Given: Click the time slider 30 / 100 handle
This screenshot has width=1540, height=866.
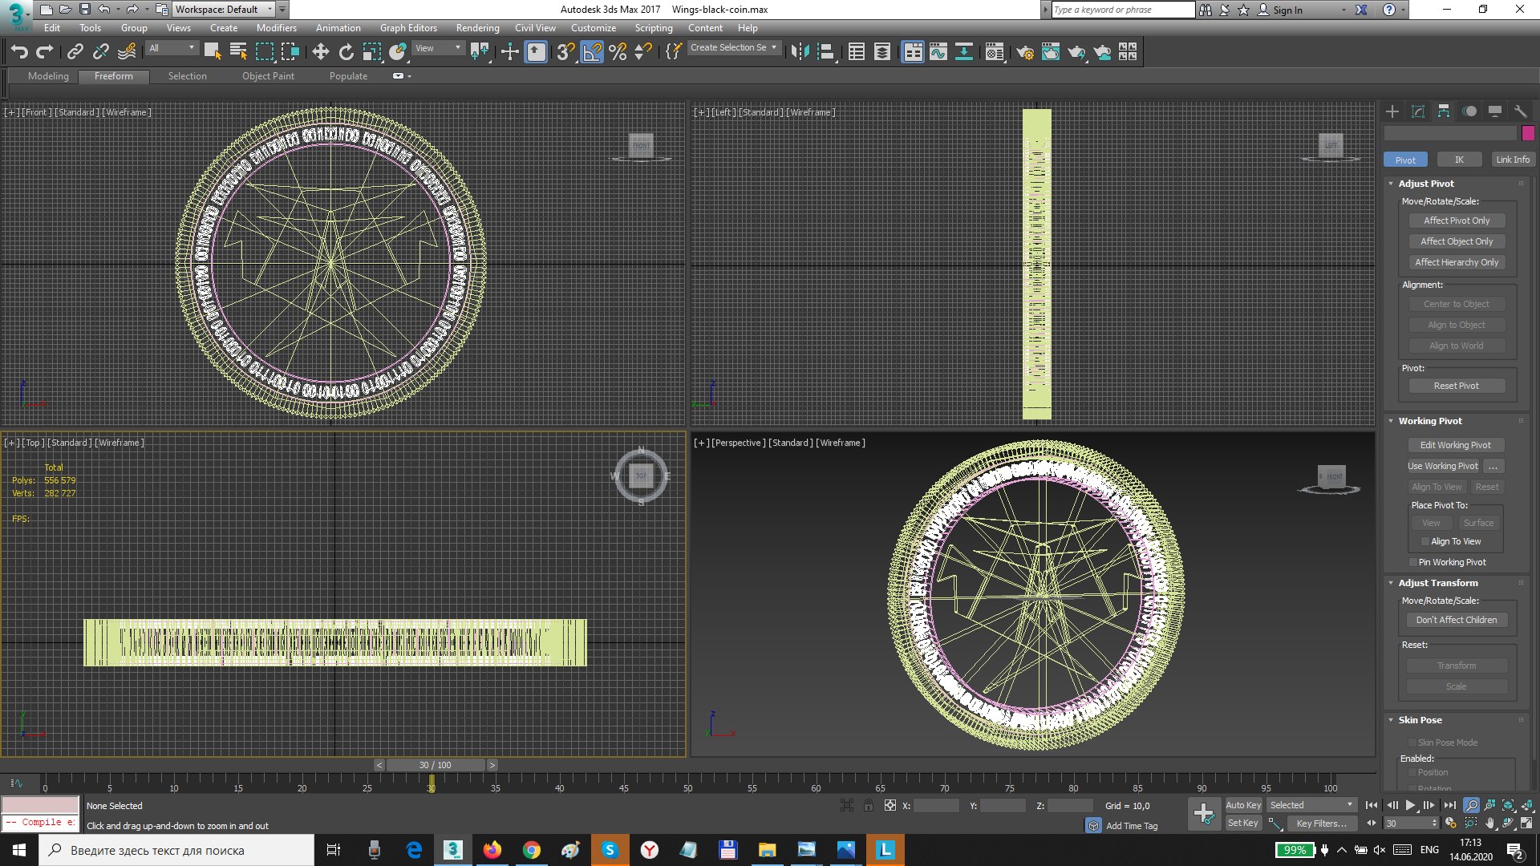Looking at the screenshot, I should pyautogui.click(x=436, y=765).
